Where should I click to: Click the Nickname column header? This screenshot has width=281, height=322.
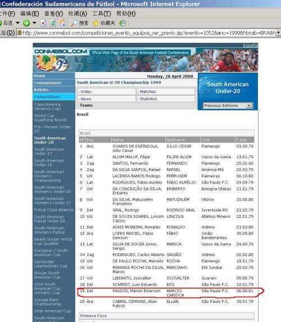183,140
